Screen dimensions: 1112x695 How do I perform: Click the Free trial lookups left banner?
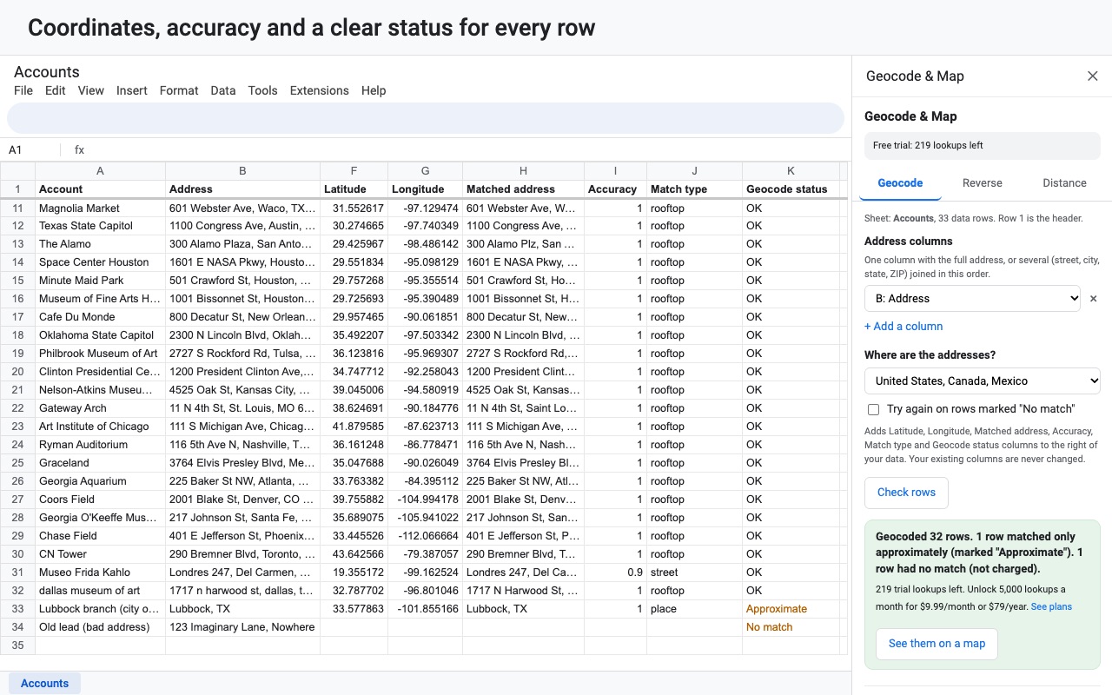(983, 146)
